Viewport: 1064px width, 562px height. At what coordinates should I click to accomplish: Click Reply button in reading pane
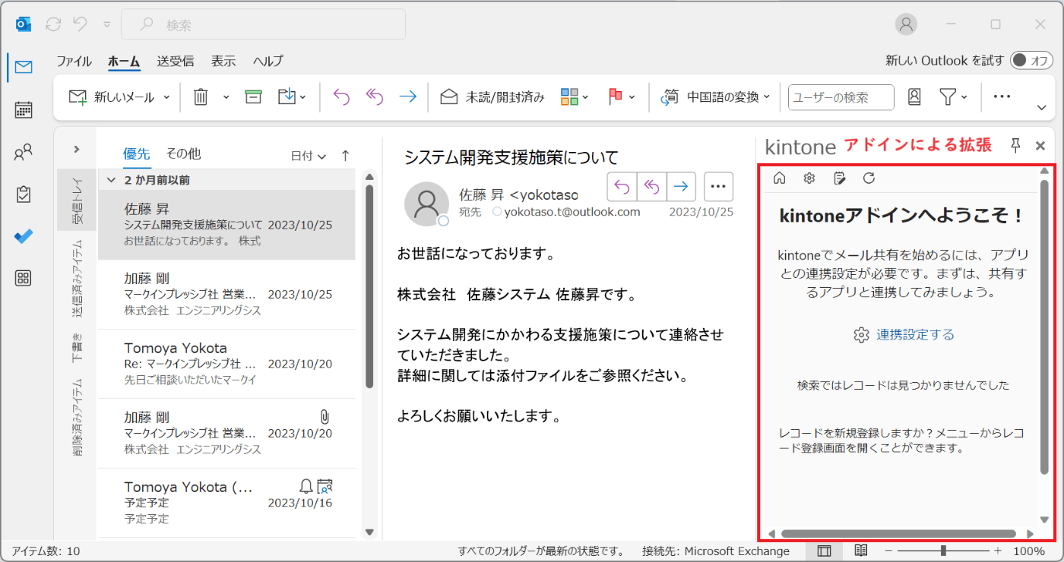[622, 185]
